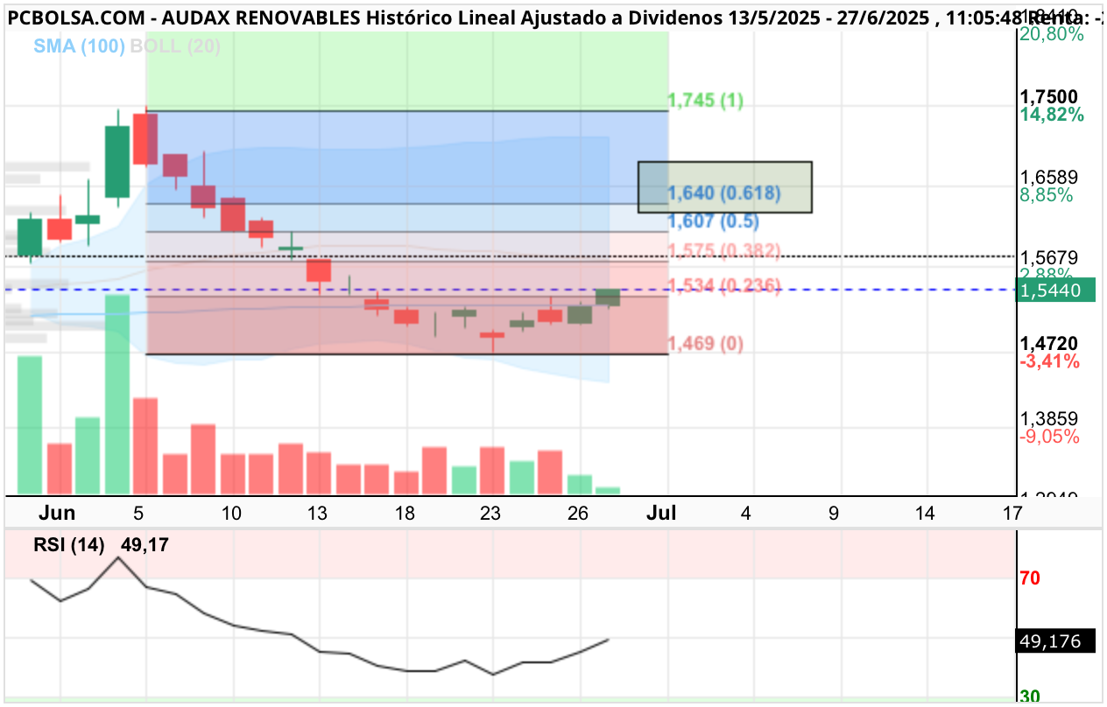Image resolution: width=1107 pixels, height=707 pixels.
Task: Click date tick 23 on the time axis
Action: coord(490,513)
